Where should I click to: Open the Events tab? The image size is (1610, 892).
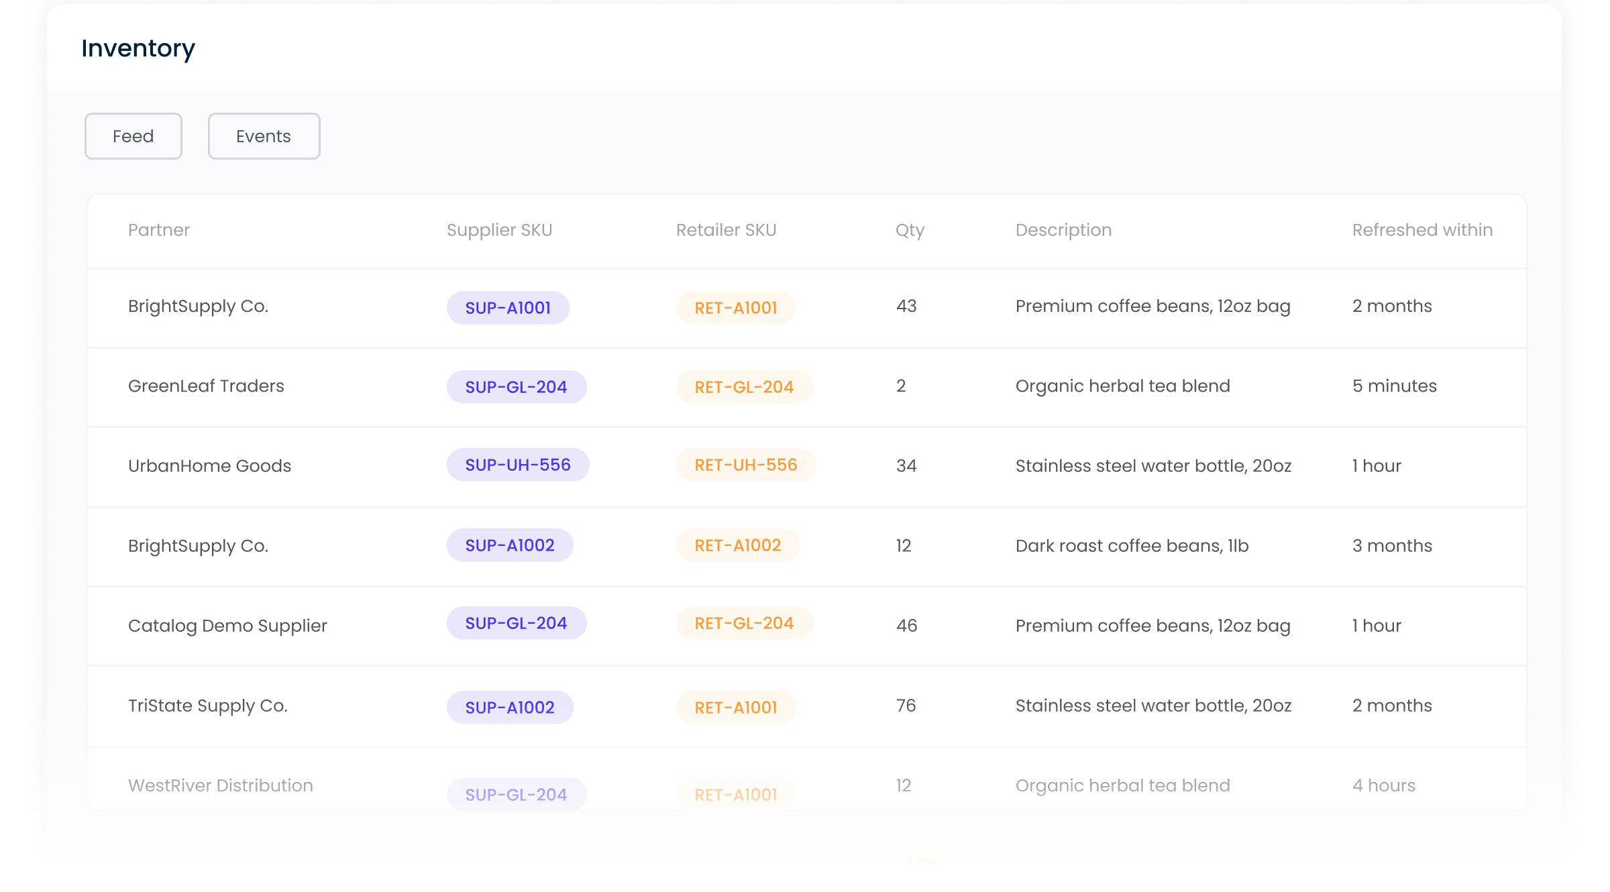pos(264,136)
